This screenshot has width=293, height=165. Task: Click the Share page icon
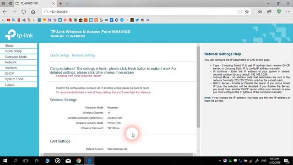point(269,11)
